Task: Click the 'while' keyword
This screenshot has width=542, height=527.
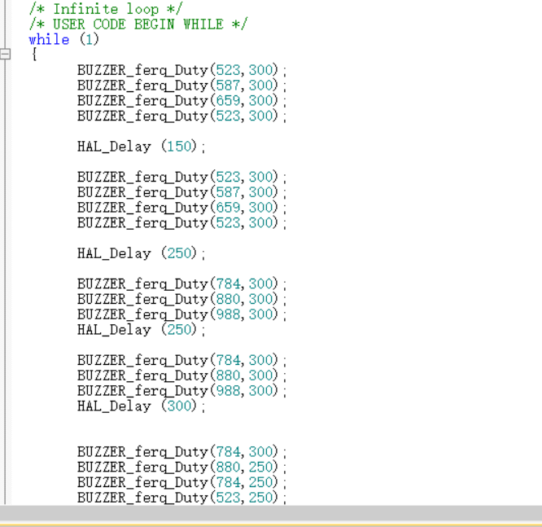Action: (x=48, y=40)
